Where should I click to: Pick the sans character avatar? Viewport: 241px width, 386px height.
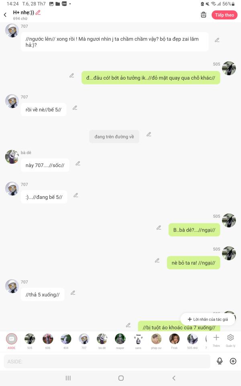pos(138,341)
